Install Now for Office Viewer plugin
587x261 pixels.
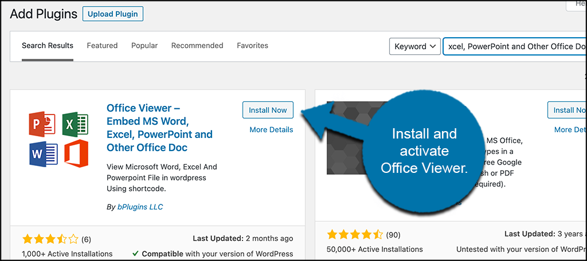[268, 110]
